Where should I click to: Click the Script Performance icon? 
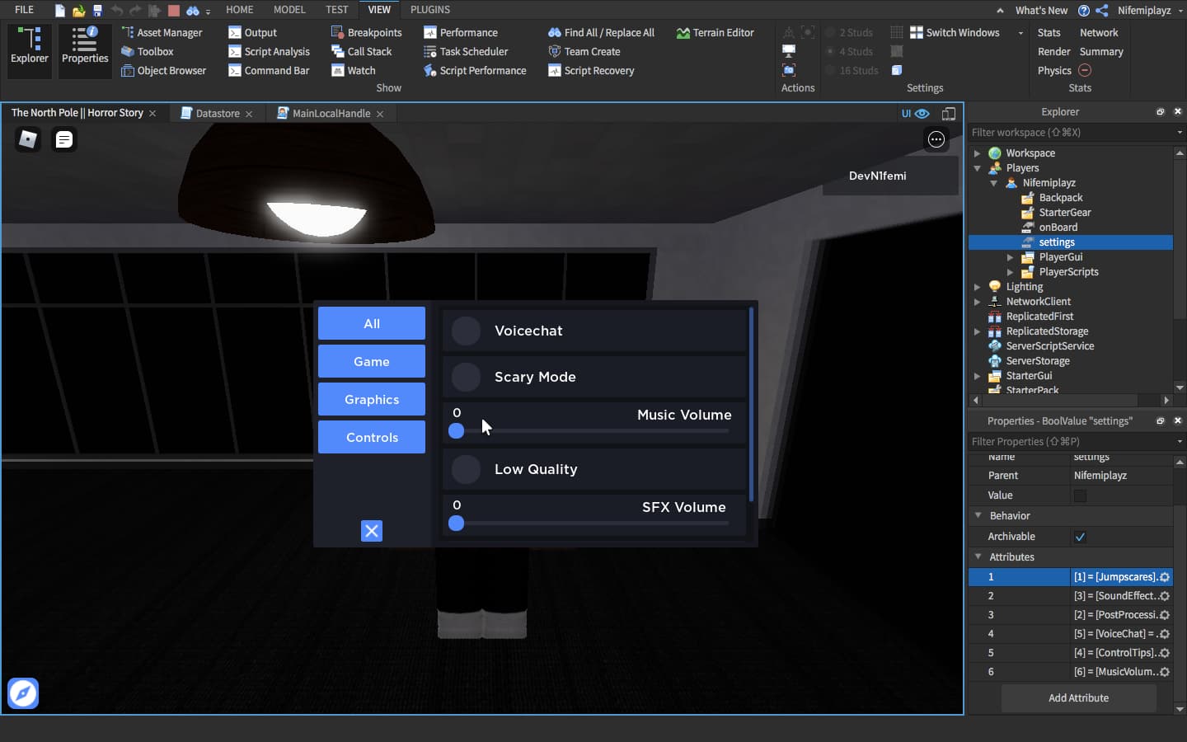(430, 71)
